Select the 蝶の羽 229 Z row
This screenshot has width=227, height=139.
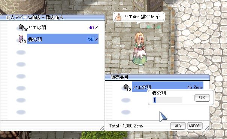(63, 39)
